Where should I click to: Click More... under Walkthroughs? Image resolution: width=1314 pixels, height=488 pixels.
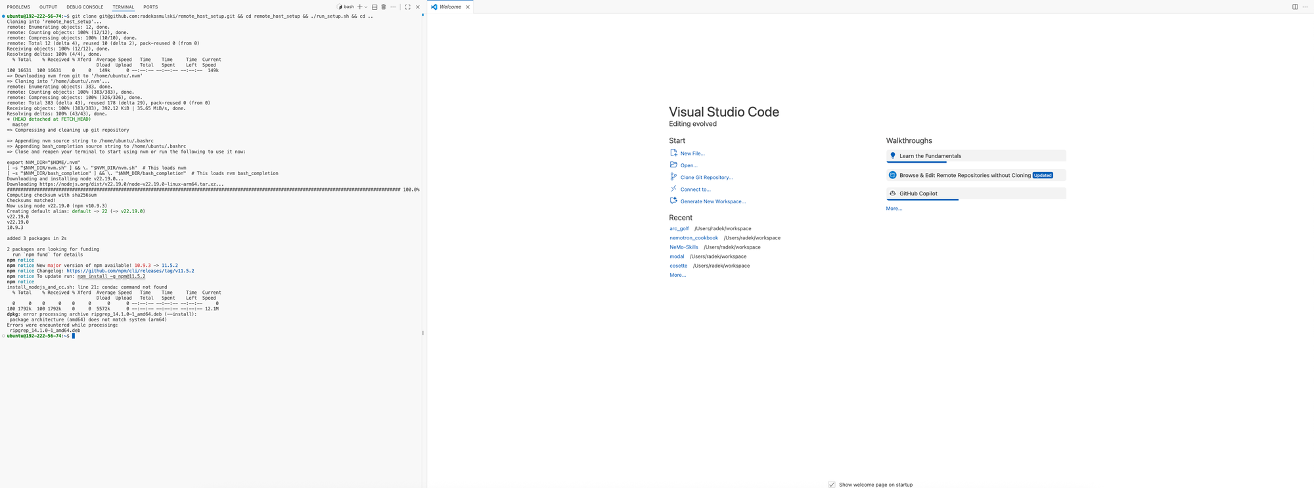[x=894, y=209]
